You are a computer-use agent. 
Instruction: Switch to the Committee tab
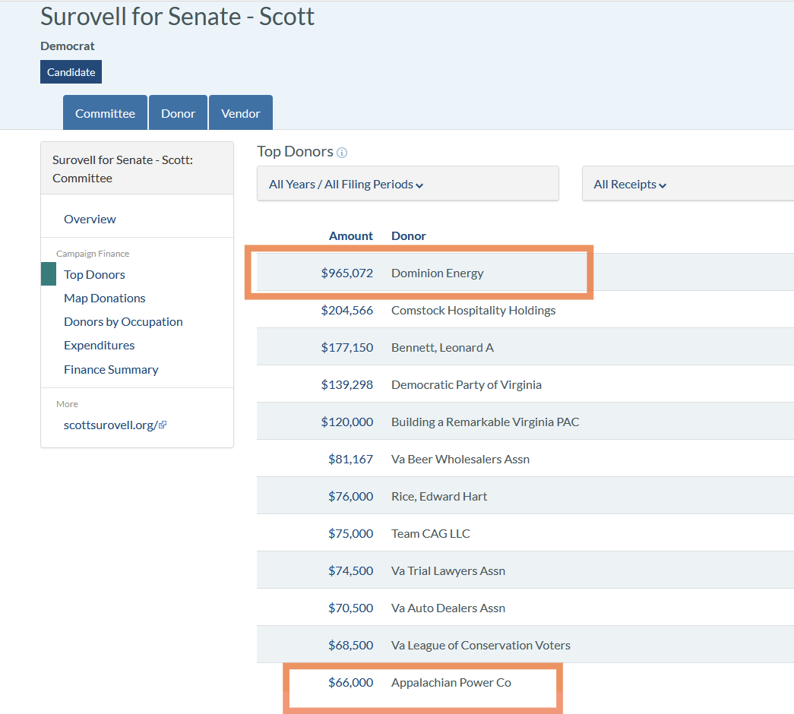[106, 113]
